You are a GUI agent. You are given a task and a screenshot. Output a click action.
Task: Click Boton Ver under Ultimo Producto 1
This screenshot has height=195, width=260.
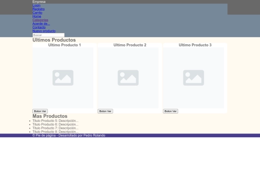tap(40, 111)
